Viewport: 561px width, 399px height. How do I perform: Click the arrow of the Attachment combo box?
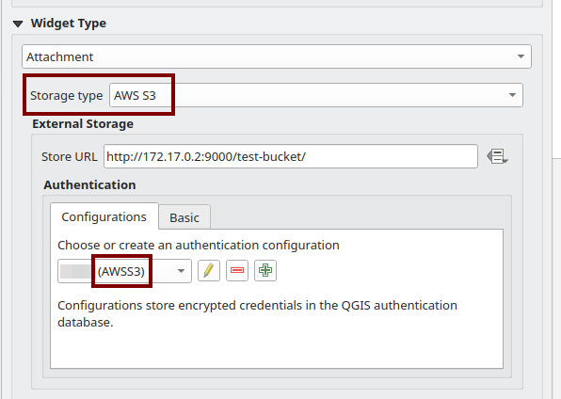[521, 56]
